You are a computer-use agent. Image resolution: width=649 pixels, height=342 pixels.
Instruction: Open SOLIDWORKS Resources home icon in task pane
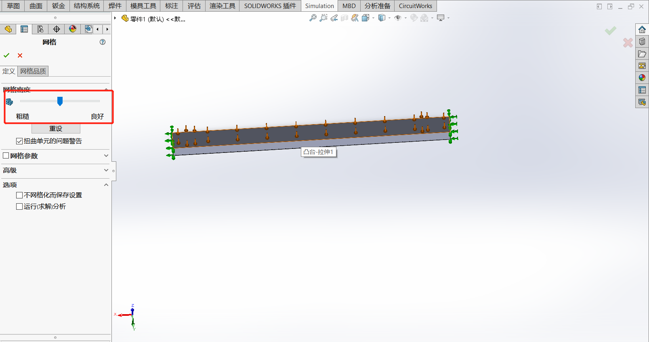point(642,29)
